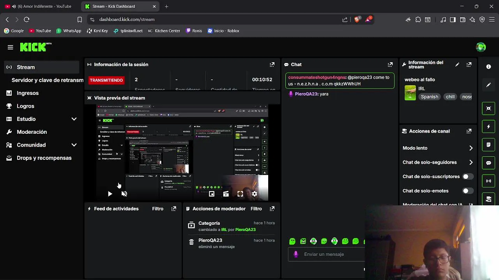Open the browser main menu
The image size is (499, 280).
492,19
